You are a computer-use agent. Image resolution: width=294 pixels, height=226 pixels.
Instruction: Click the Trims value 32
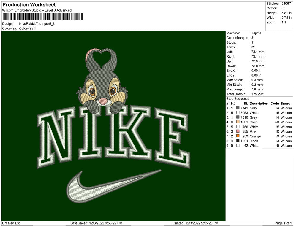pos(253,47)
